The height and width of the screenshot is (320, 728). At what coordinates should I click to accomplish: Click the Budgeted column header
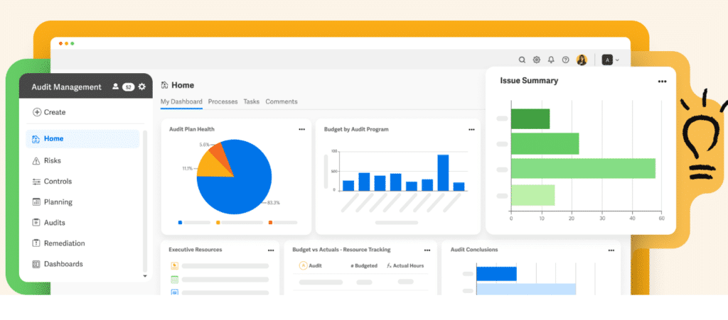point(363,266)
